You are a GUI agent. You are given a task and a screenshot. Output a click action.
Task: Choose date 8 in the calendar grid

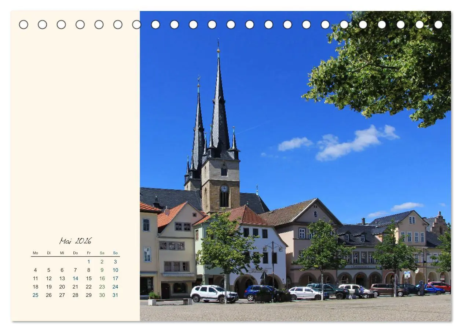pyautogui.click(x=89, y=270)
